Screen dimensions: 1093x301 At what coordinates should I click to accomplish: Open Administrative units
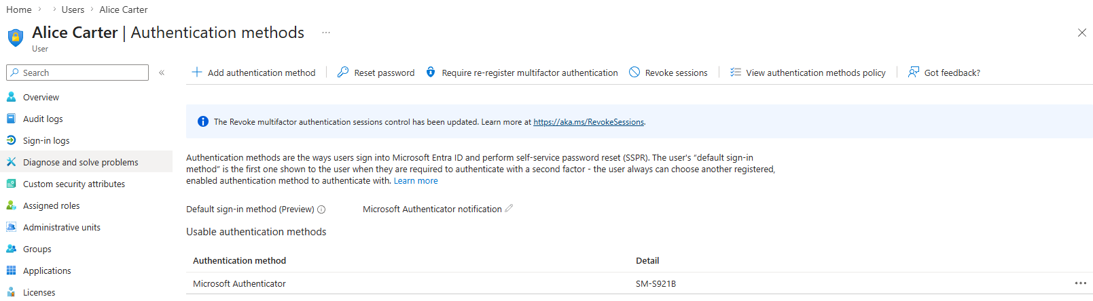(x=86, y=227)
